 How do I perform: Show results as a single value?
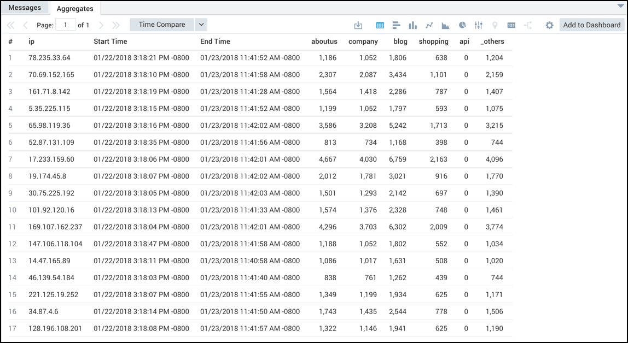(510, 25)
